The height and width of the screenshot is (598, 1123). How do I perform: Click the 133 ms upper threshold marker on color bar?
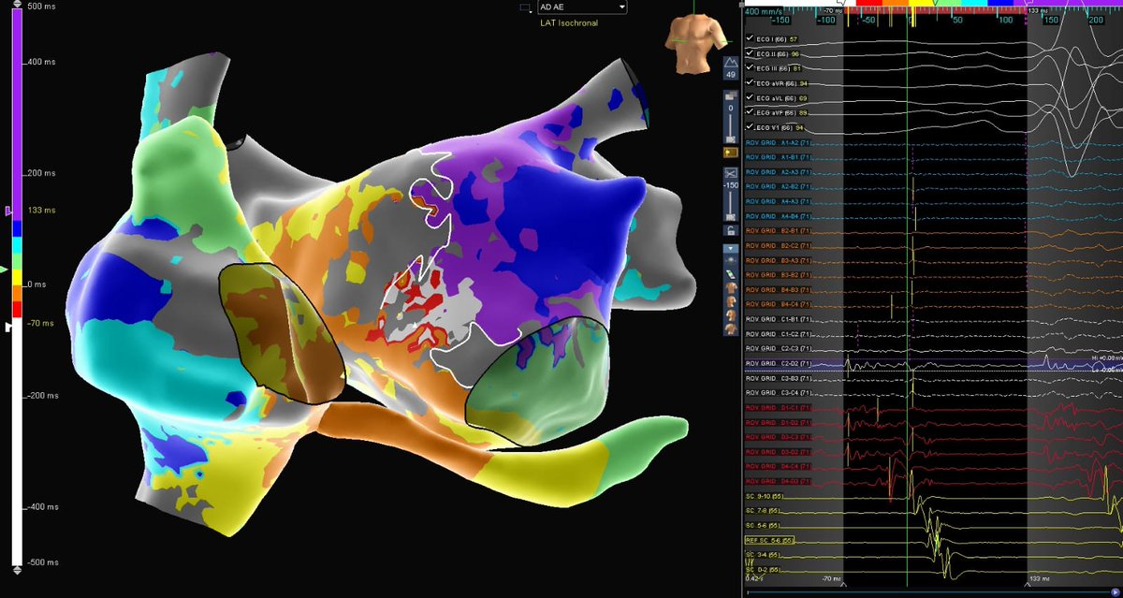[10, 212]
